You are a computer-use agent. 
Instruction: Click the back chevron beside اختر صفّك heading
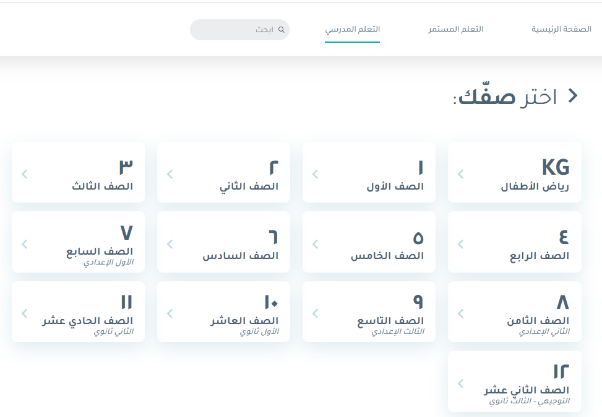[573, 96]
